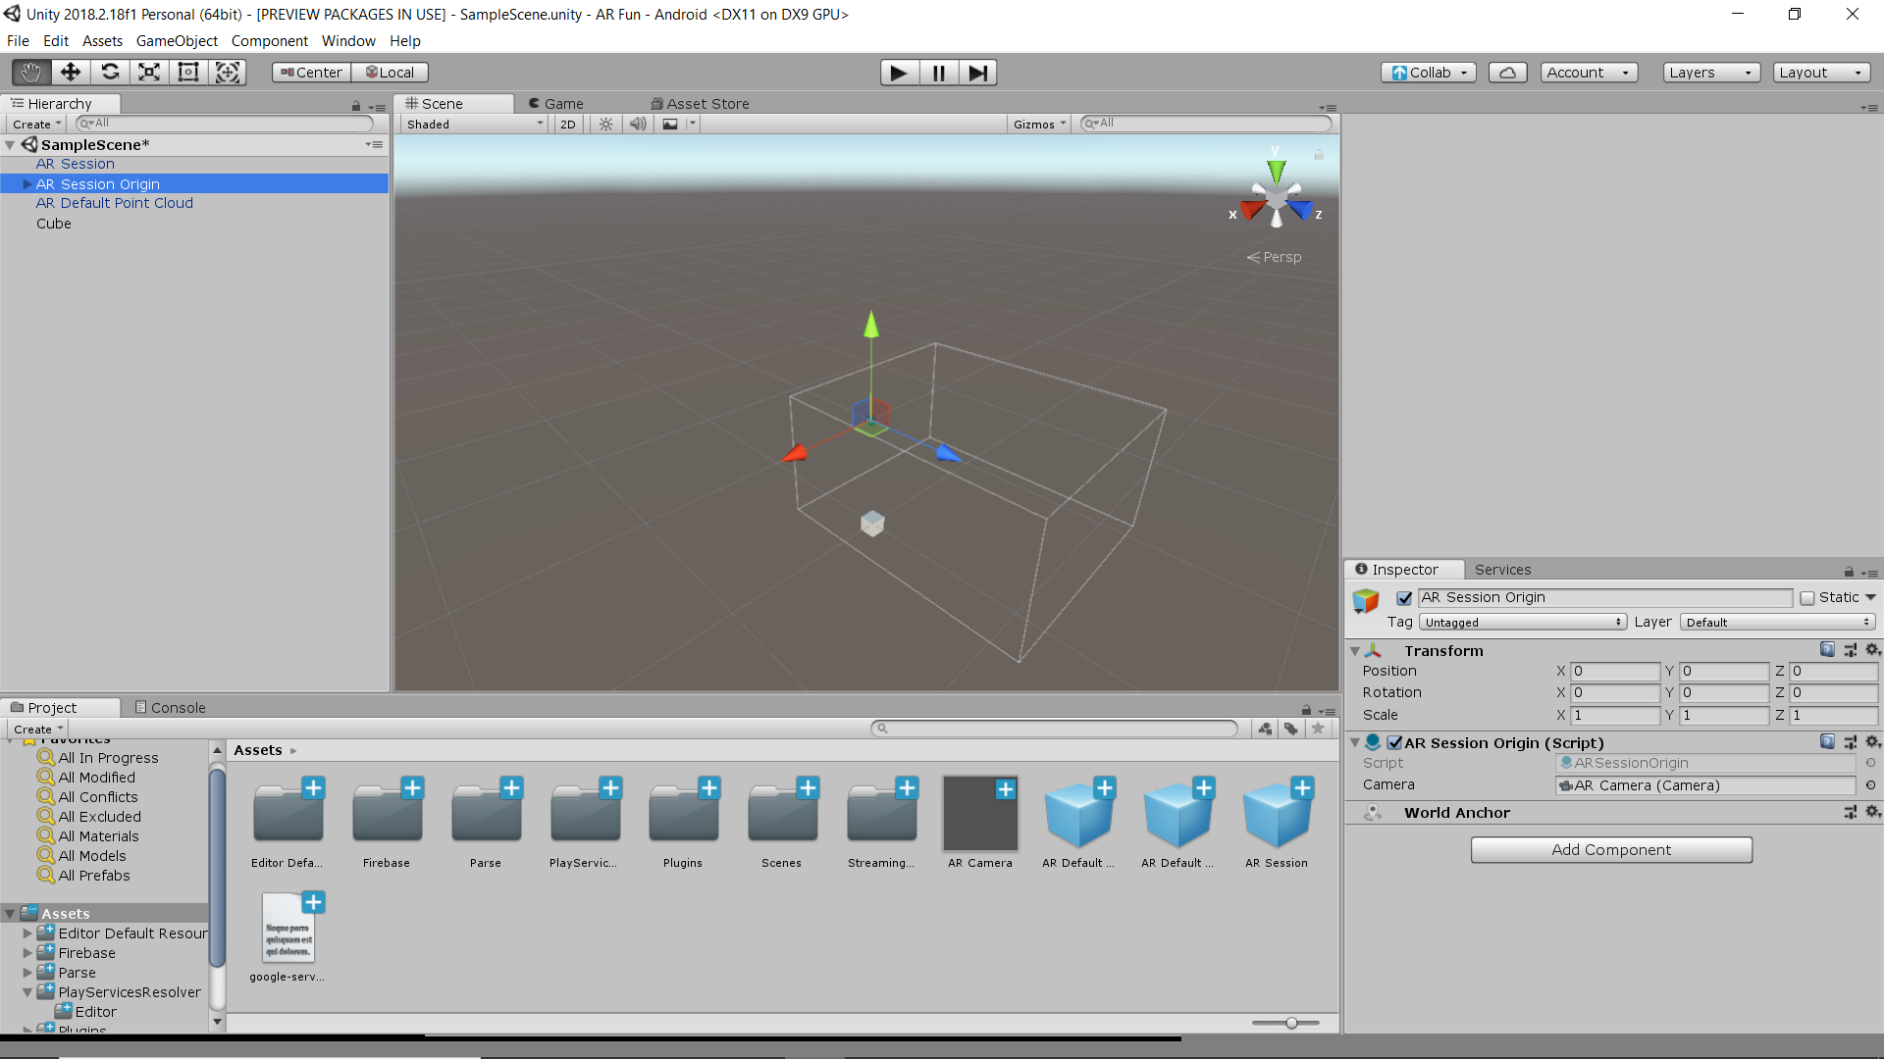Select the Scale tool

[x=149, y=73]
